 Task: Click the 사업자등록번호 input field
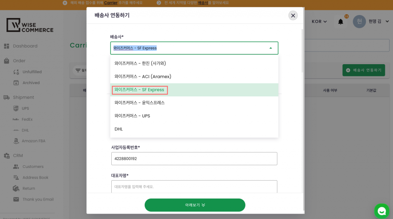pyautogui.click(x=194, y=159)
